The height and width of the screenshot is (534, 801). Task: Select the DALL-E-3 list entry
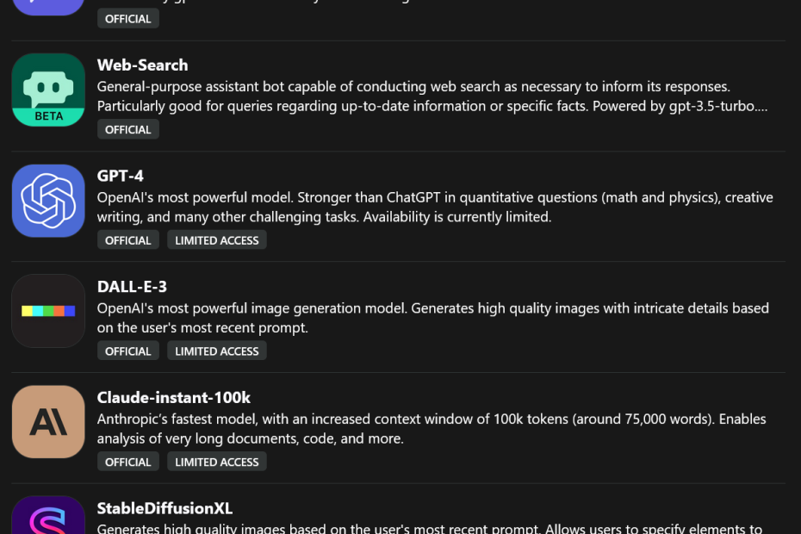[131, 286]
